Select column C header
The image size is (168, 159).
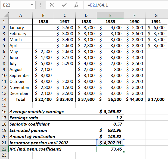click(65, 15)
